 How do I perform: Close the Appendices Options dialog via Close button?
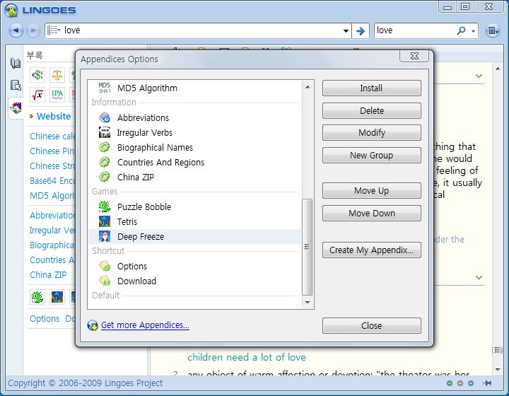(x=372, y=325)
